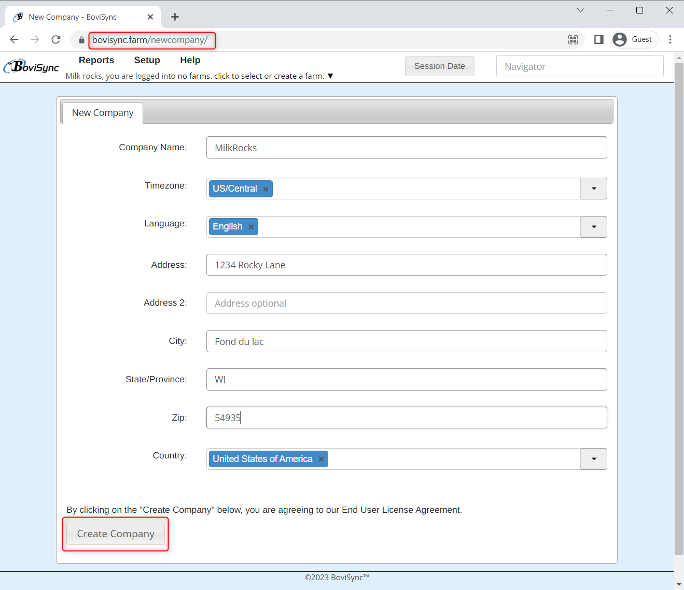Click the BoviSync logo
The image size is (684, 590).
click(x=31, y=66)
